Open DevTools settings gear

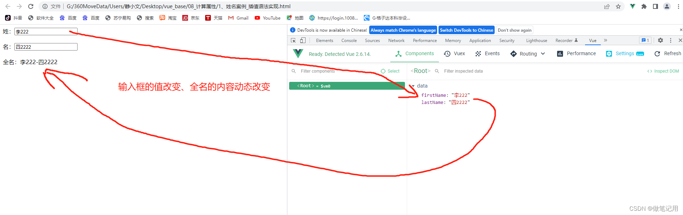pyautogui.click(x=660, y=40)
